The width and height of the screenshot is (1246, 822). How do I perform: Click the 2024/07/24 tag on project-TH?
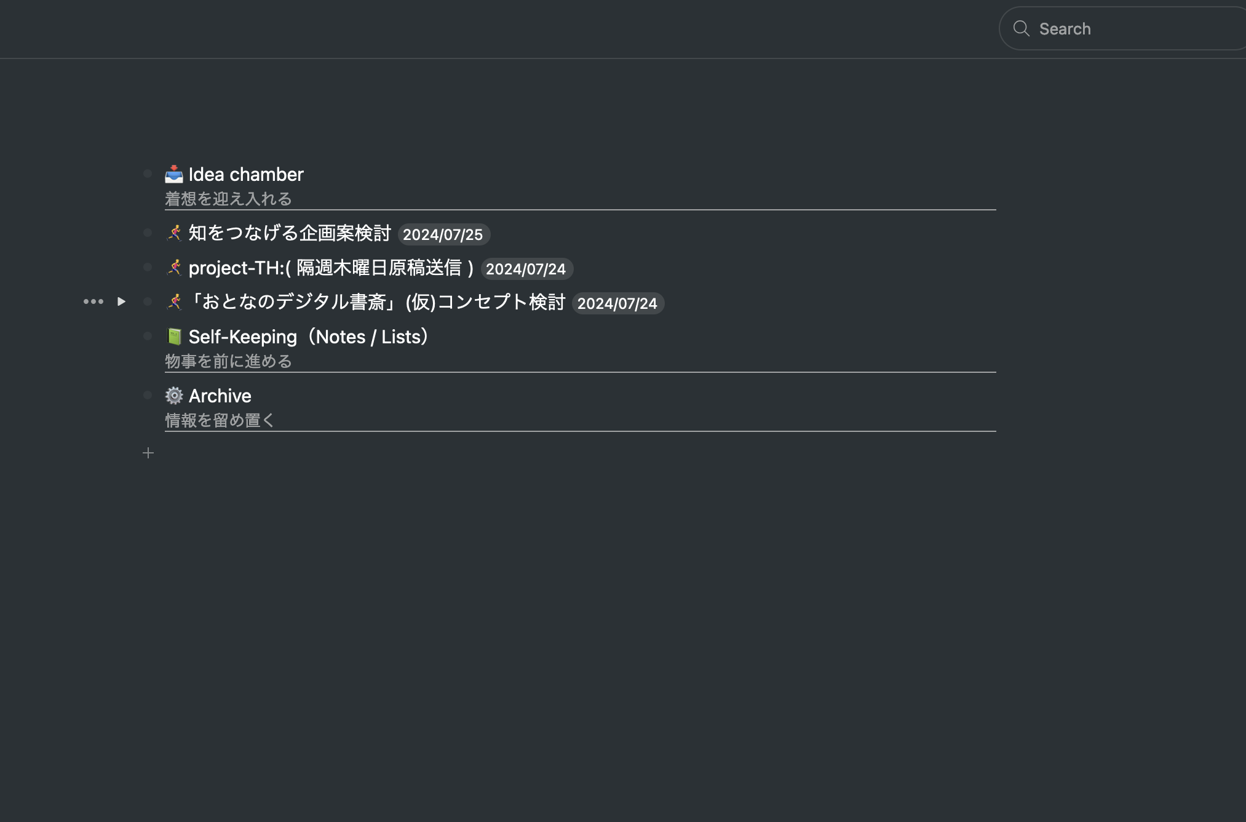point(526,269)
